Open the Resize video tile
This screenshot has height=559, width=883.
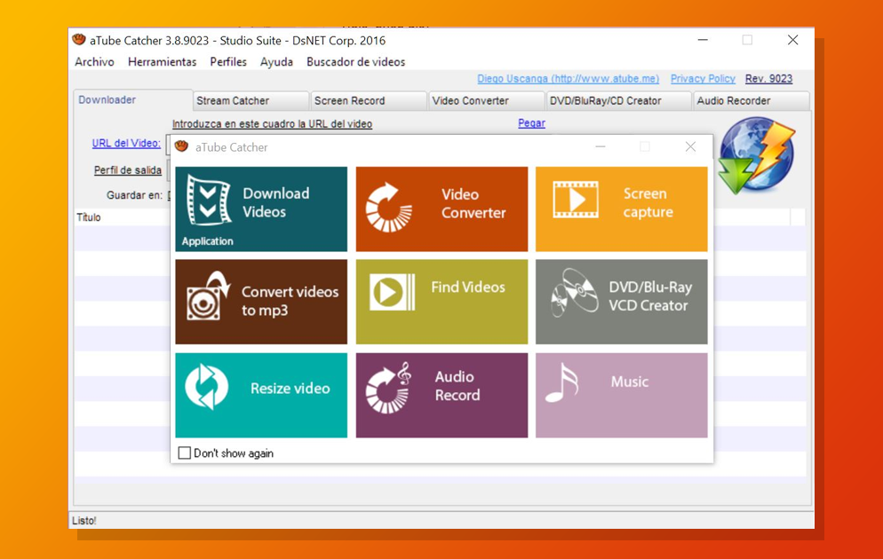coord(261,396)
